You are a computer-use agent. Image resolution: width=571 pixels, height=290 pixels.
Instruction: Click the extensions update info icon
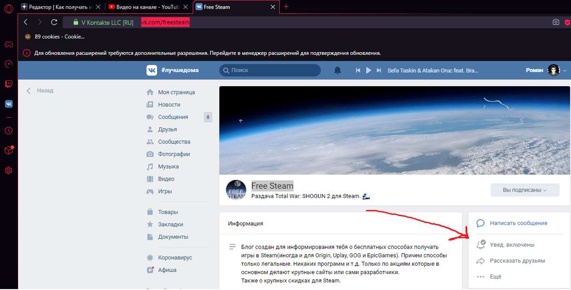tap(27, 53)
